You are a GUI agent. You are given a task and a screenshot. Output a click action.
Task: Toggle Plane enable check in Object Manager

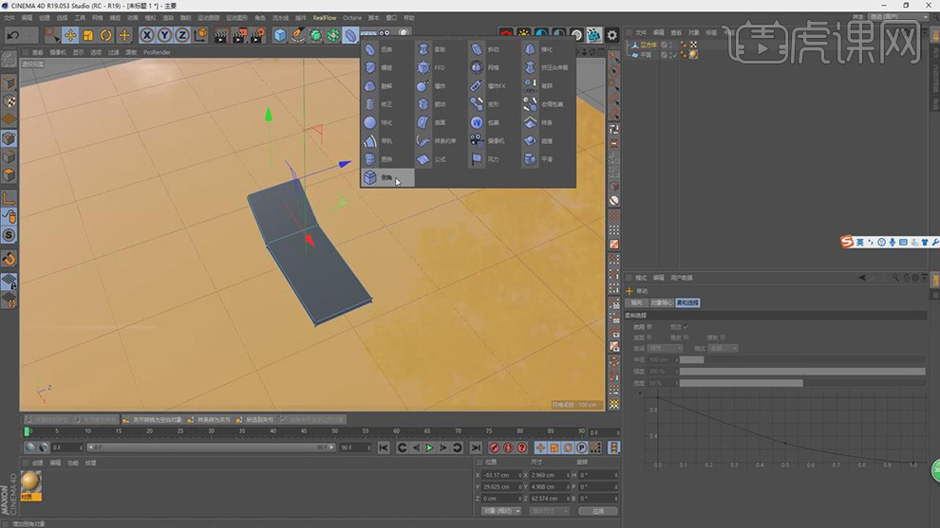(675, 55)
